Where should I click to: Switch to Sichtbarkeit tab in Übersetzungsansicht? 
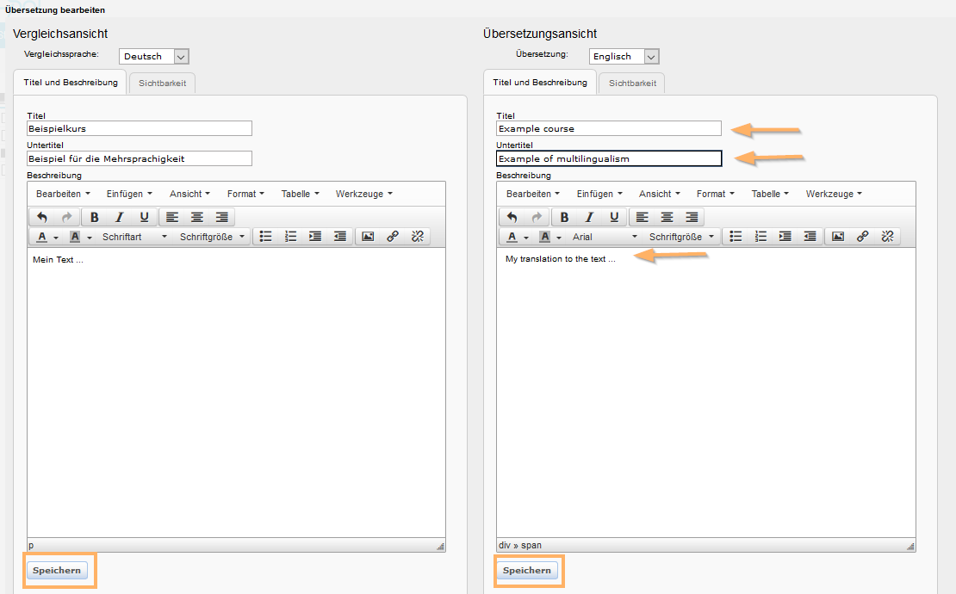[x=632, y=84]
